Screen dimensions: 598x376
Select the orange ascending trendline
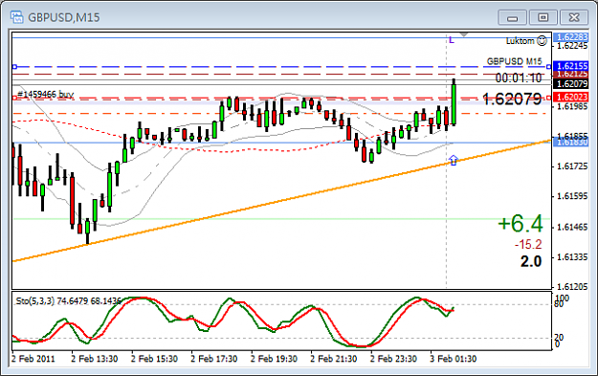[282, 201]
